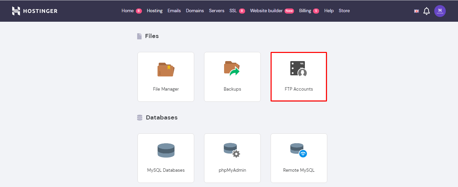Click the SSL notification badge 8
Image resolution: width=458 pixels, height=187 pixels.
(242, 11)
